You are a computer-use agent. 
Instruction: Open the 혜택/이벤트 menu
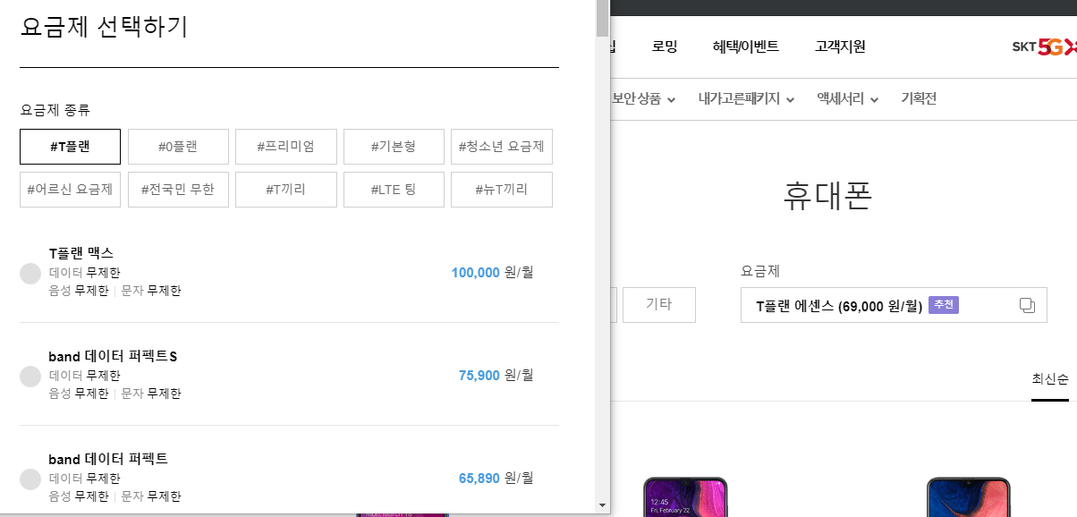(x=746, y=47)
